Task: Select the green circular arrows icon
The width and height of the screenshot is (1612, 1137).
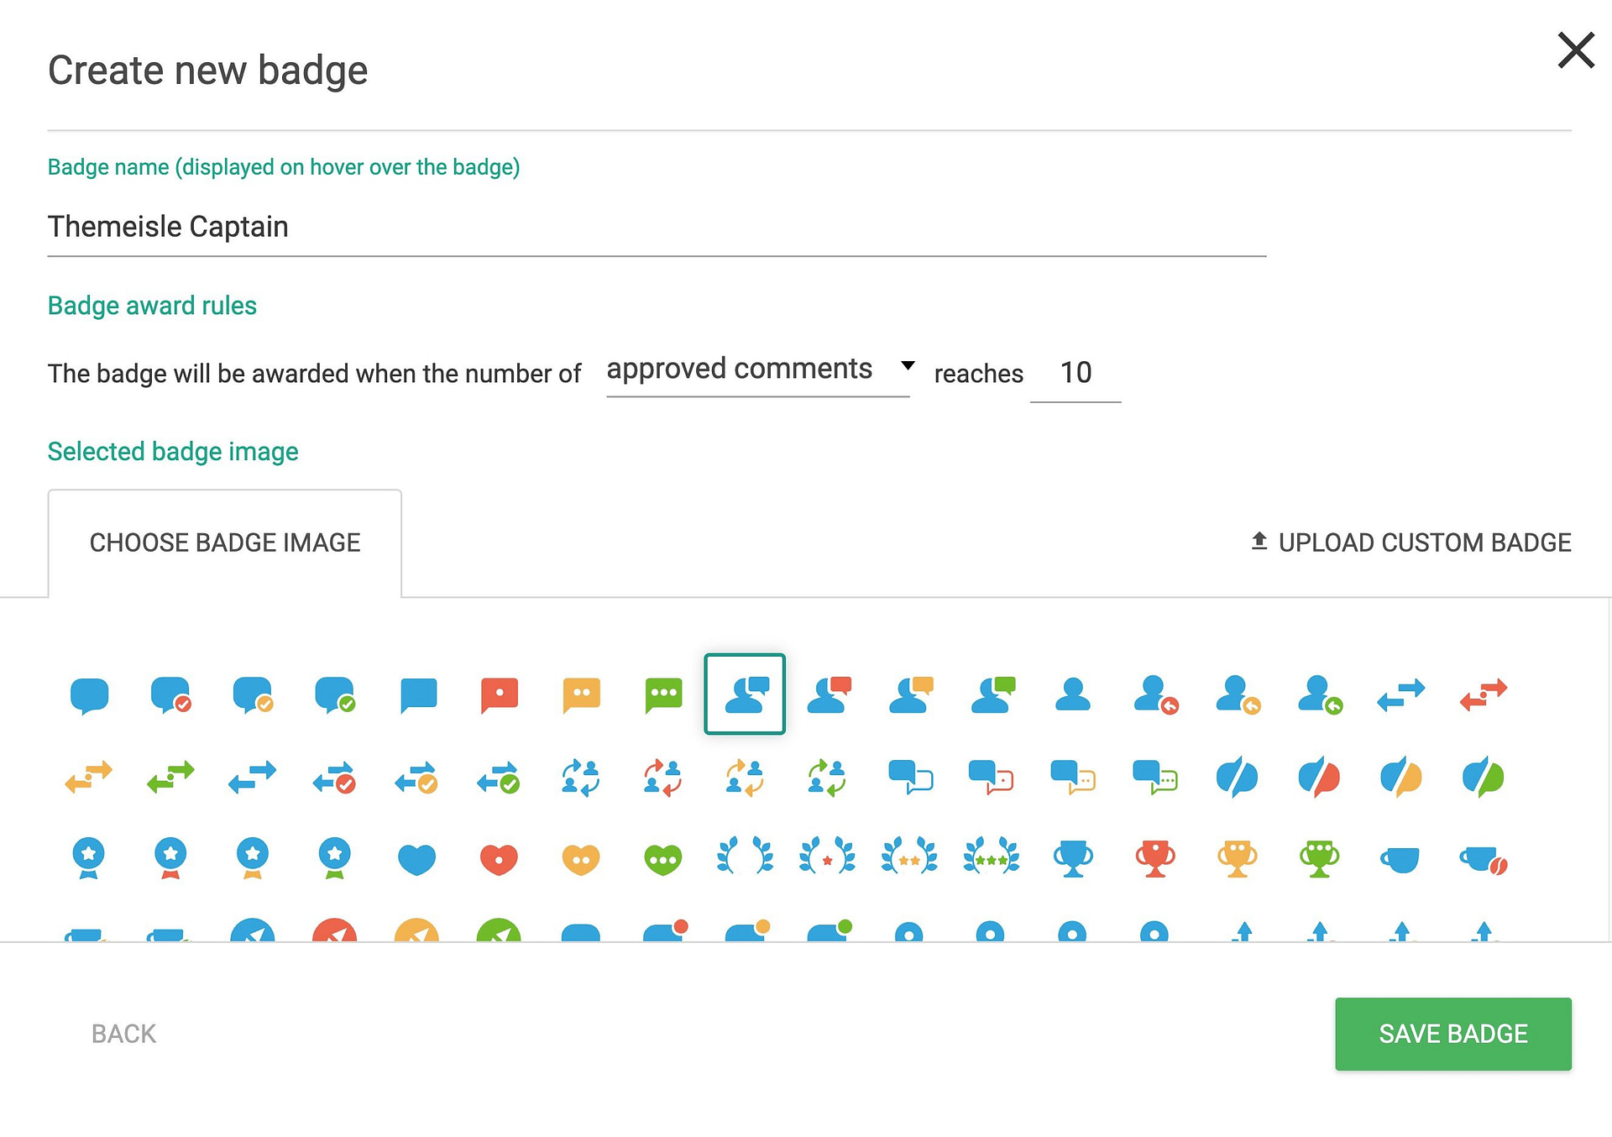Action: (825, 777)
